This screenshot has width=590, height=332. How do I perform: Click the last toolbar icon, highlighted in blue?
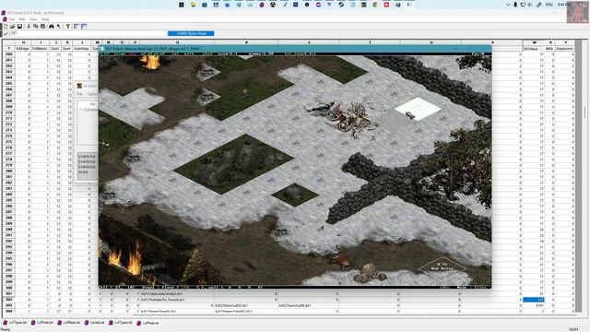[x=84, y=27]
